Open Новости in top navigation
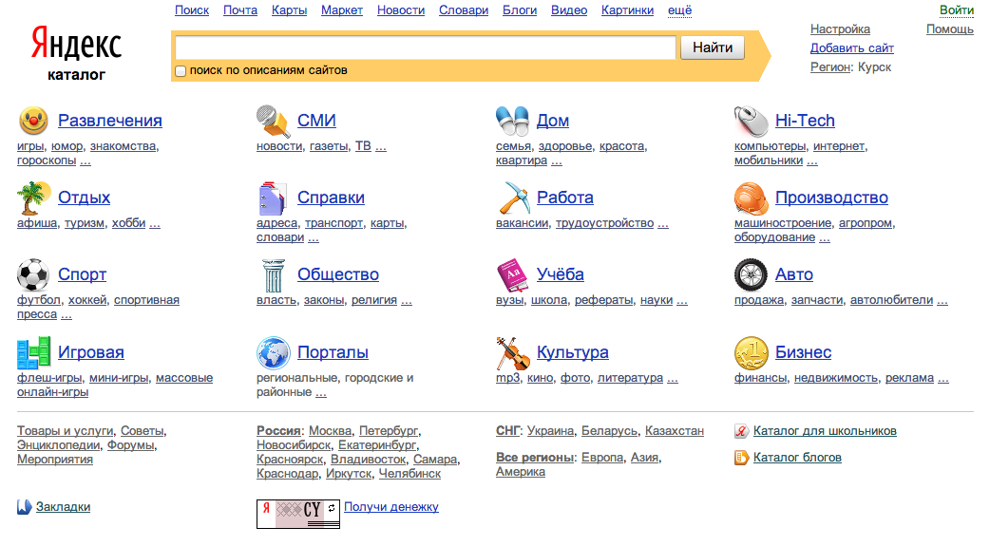 (x=401, y=10)
